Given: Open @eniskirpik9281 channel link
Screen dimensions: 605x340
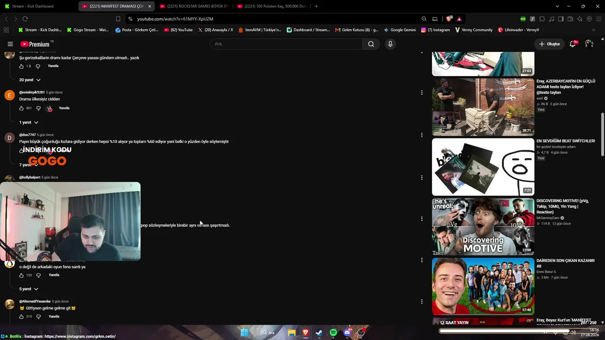Looking at the screenshot, I should [x=32, y=93].
